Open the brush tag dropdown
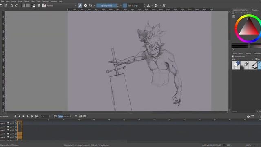The height and width of the screenshot is (147, 261). [x=243, y=59]
